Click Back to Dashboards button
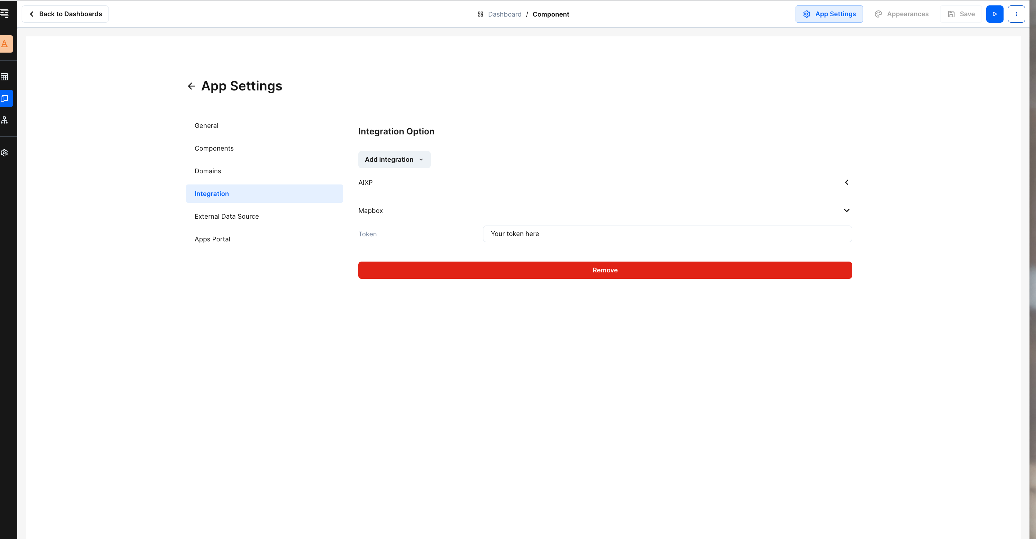Image resolution: width=1036 pixels, height=539 pixels. 65,14
